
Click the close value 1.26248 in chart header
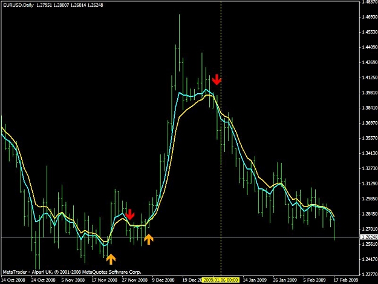click(x=95, y=5)
